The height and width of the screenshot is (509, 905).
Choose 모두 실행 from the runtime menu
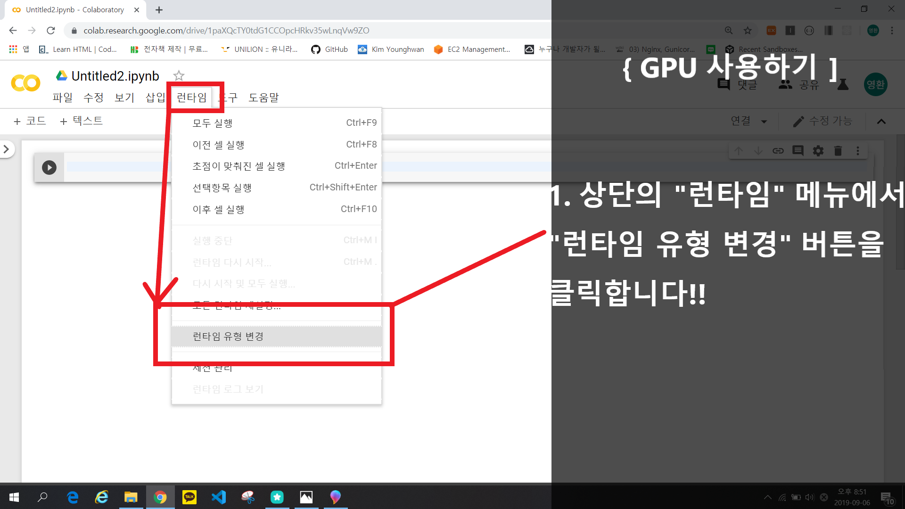(213, 123)
